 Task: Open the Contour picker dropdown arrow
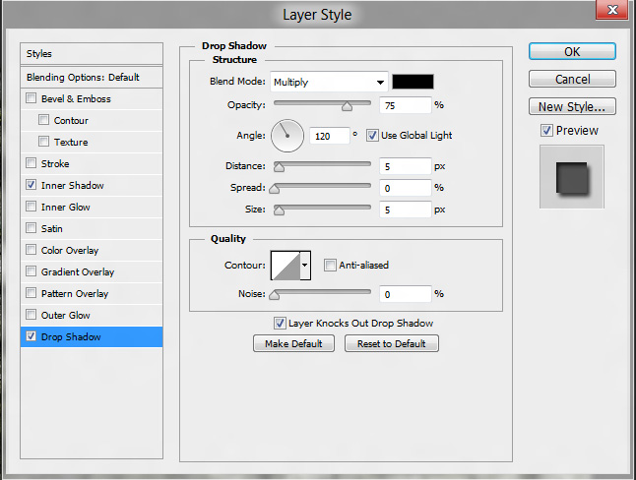pos(305,266)
